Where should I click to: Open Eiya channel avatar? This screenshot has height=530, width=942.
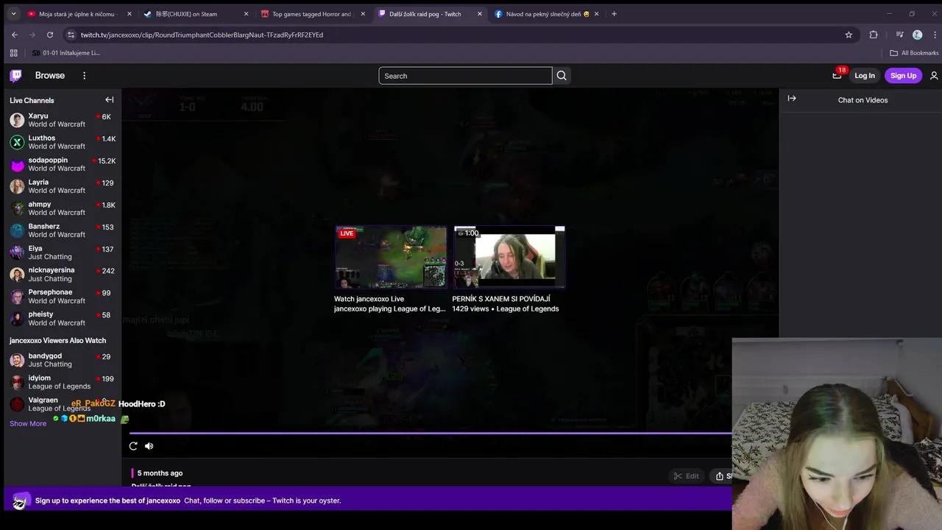pyautogui.click(x=17, y=252)
